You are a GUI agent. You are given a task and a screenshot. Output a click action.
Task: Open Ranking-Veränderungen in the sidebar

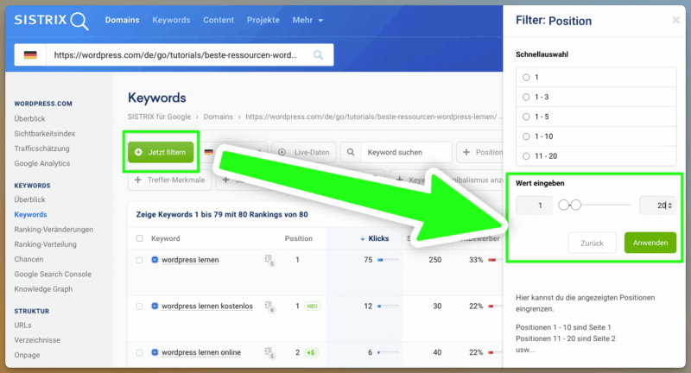pyautogui.click(x=54, y=229)
